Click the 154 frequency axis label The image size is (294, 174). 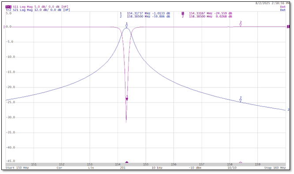[118, 164]
